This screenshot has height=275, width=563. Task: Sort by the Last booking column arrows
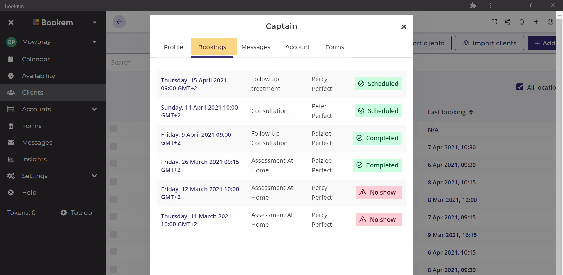pyautogui.click(x=472, y=112)
